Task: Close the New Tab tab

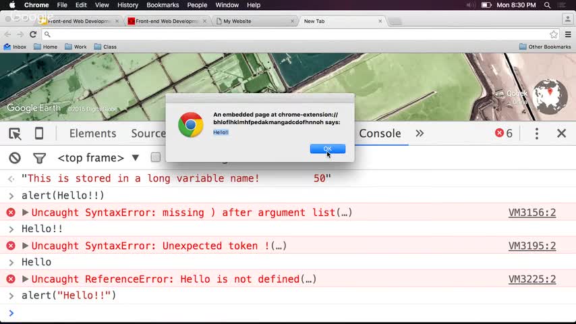Action: [380, 22]
